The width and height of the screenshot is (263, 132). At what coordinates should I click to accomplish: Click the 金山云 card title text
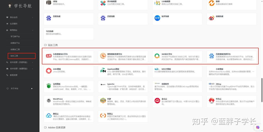[164, 99]
